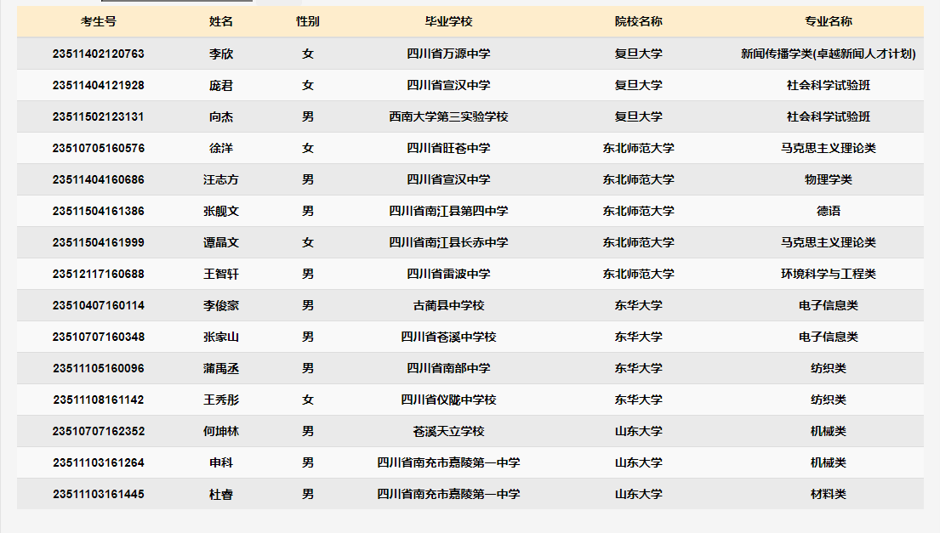Select exam number 23511103161445

(x=99, y=494)
